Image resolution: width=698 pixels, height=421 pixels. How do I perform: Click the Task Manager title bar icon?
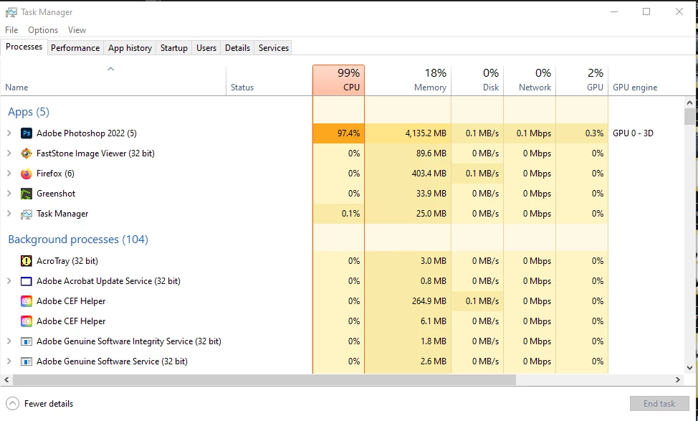click(x=11, y=12)
